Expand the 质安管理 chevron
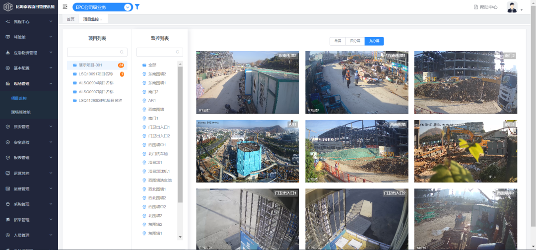 51,126
